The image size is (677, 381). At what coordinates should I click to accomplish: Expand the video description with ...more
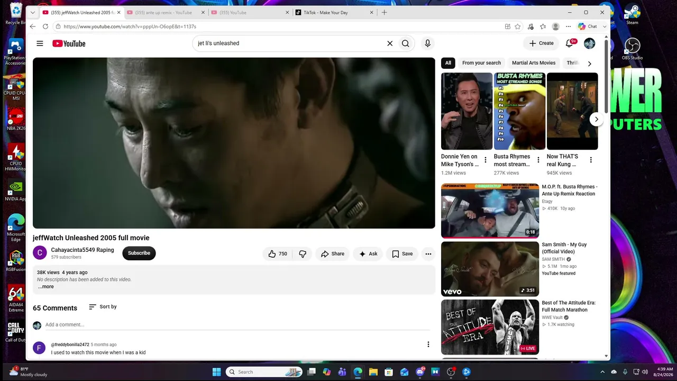pyautogui.click(x=45, y=287)
